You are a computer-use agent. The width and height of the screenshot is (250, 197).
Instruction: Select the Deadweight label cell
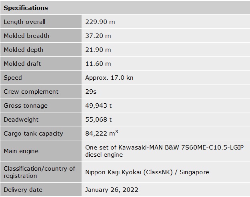coord(21,120)
